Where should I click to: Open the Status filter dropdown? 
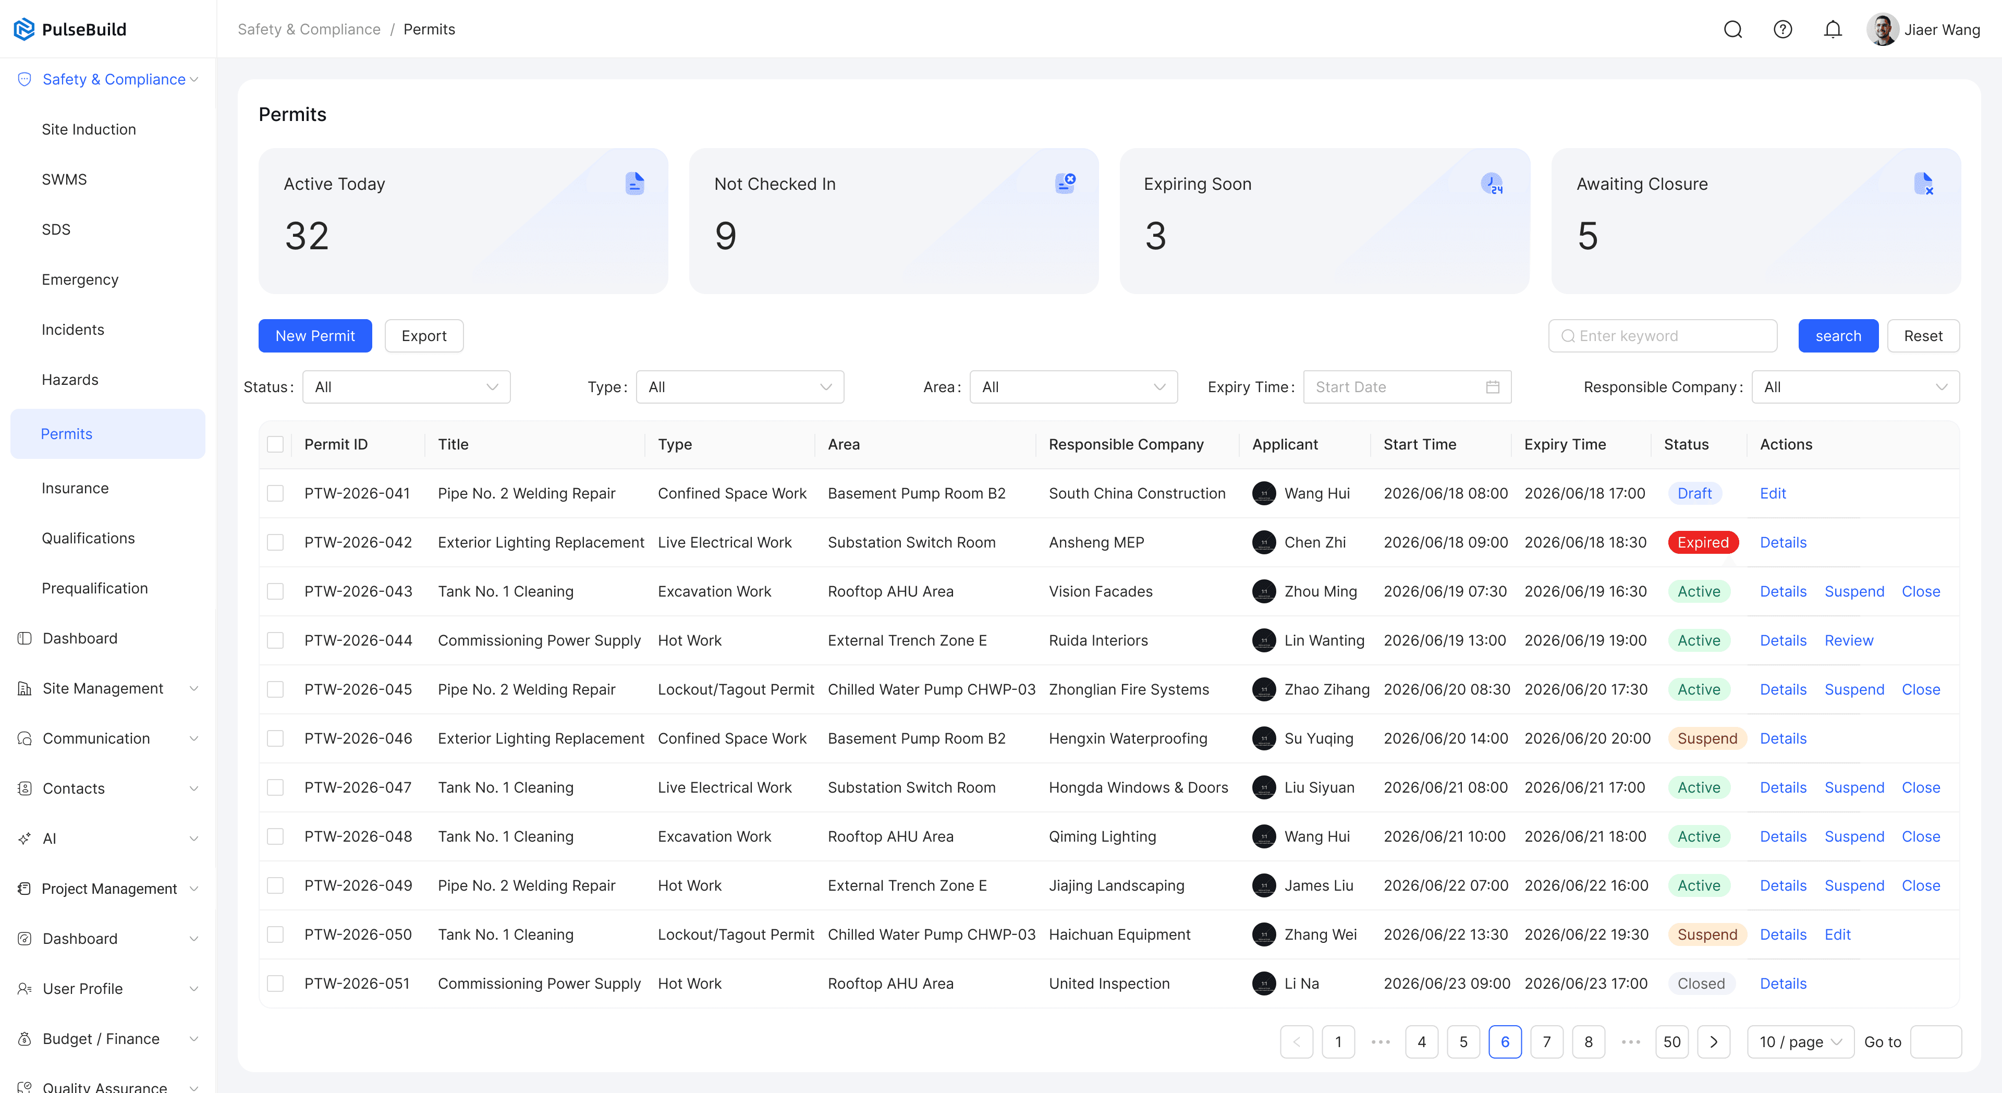point(407,387)
